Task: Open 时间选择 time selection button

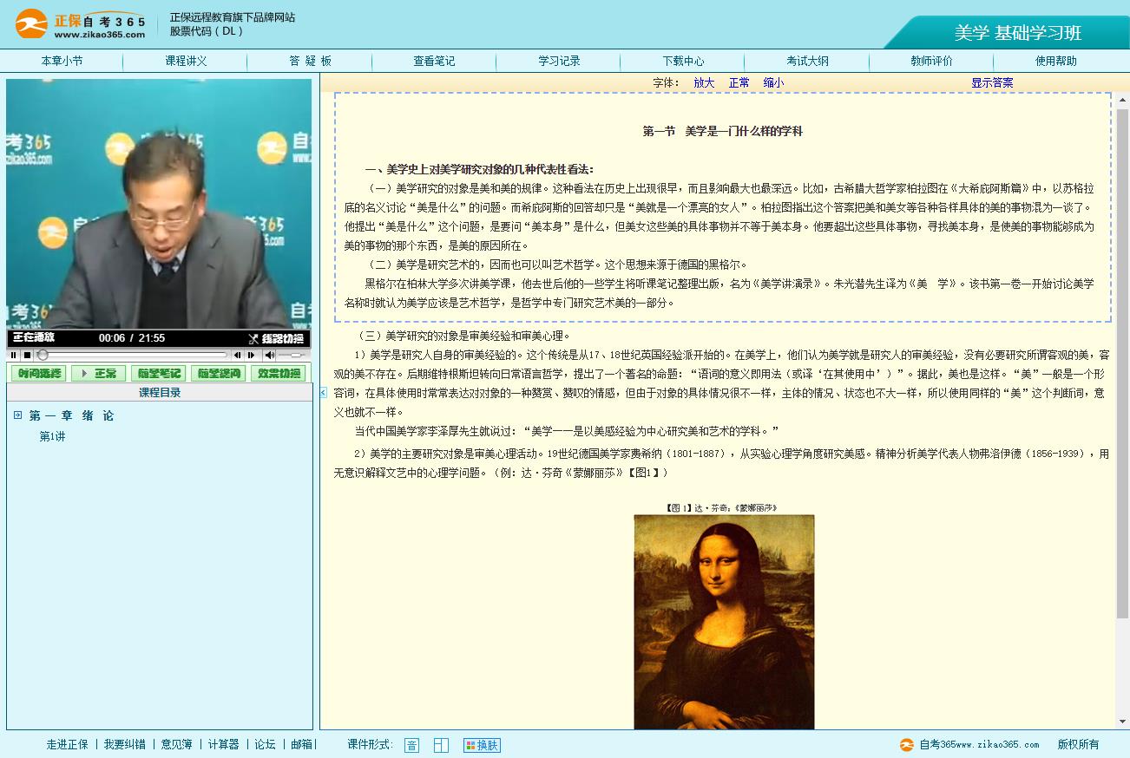Action: pos(38,374)
